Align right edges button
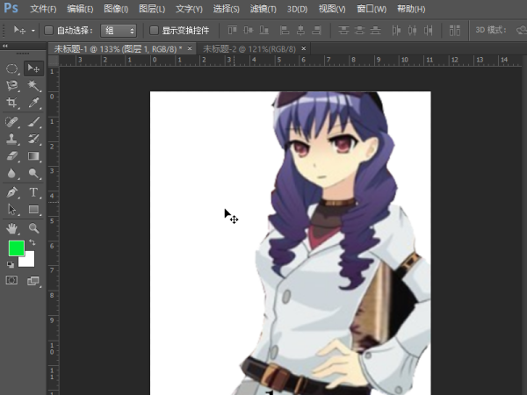This screenshot has height=395, width=527. [316, 30]
